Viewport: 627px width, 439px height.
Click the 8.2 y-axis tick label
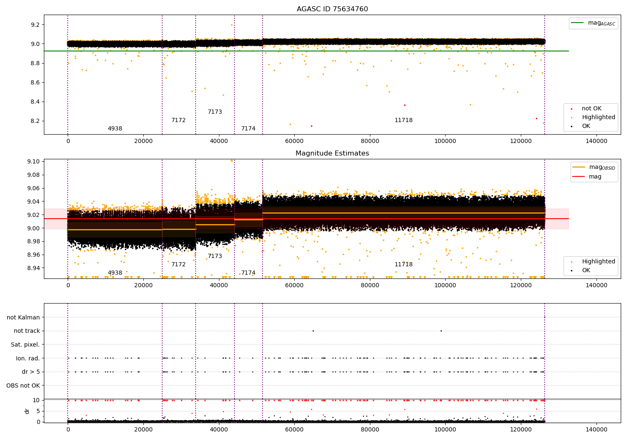pos(35,121)
